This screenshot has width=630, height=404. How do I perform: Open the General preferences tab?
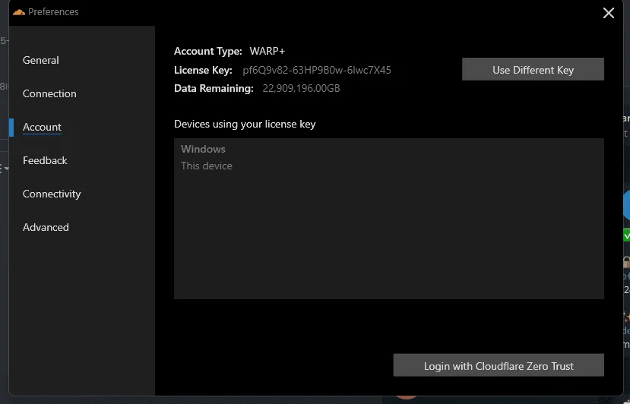tap(40, 60)
